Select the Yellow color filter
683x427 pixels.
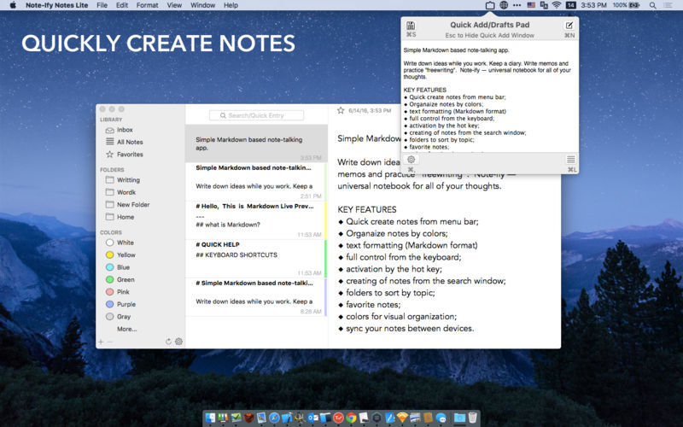tap(126, 254)
